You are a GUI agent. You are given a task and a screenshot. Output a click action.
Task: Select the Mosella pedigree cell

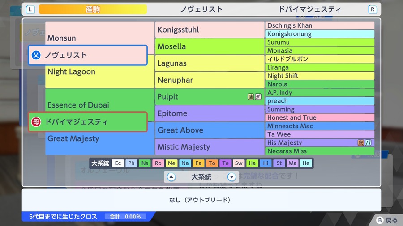210,46
